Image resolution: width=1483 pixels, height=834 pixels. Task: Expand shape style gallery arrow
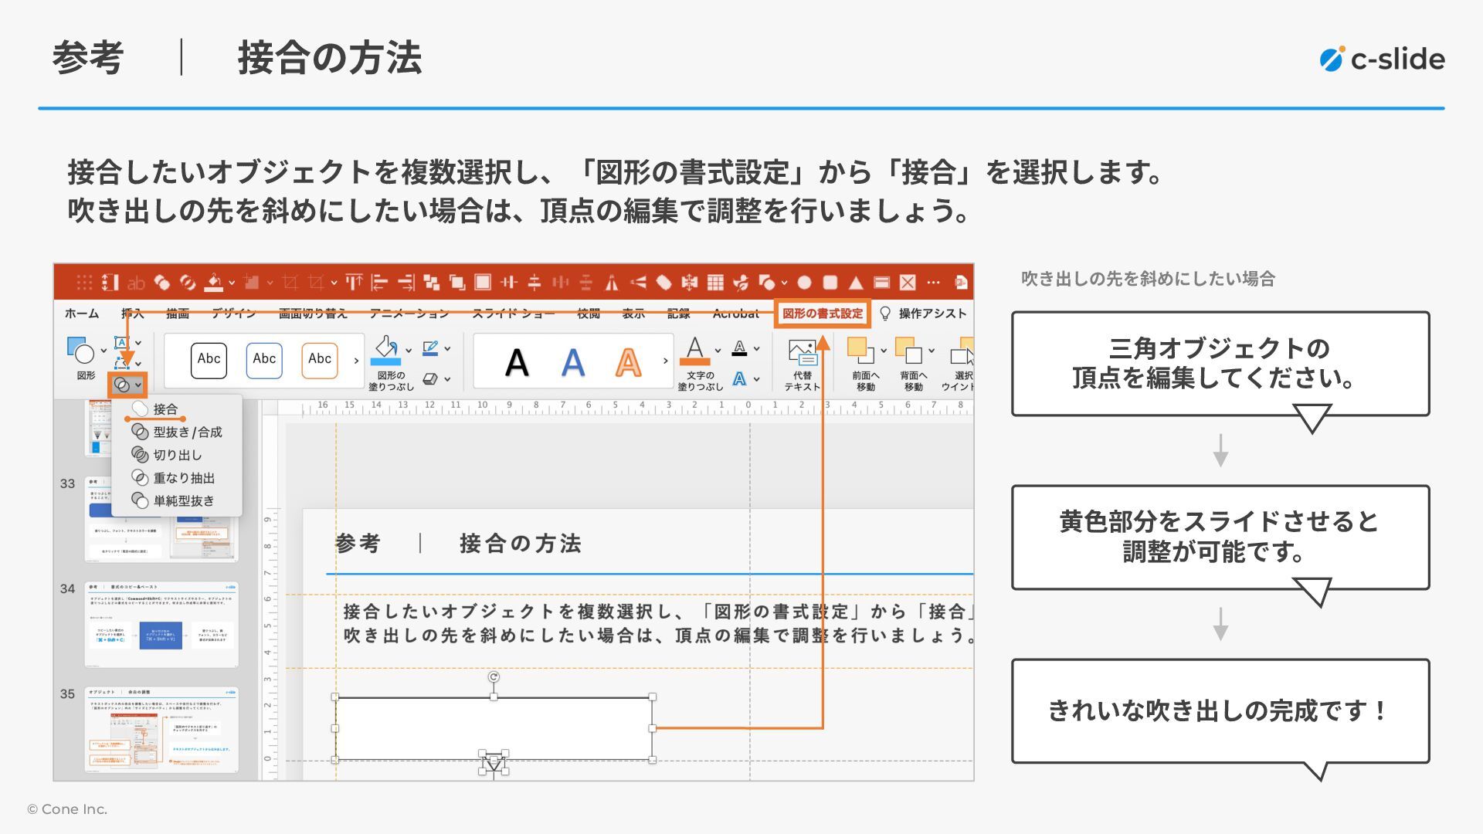tap(356, 361)
